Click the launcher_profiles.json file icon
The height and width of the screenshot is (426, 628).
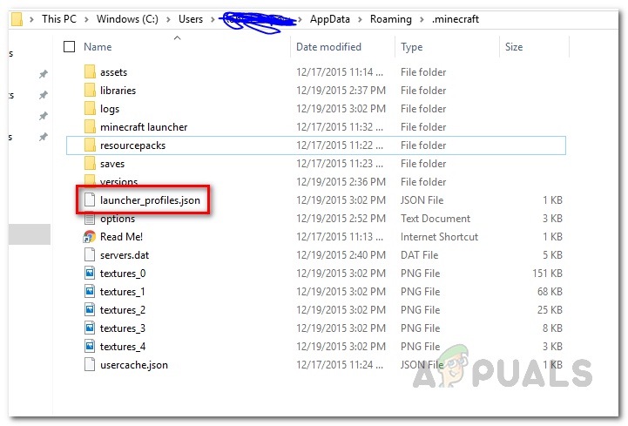(90, 200)
